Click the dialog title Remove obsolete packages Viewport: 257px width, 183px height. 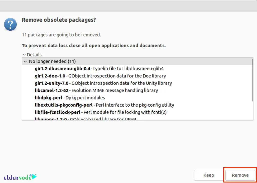(x=59, y=20)
